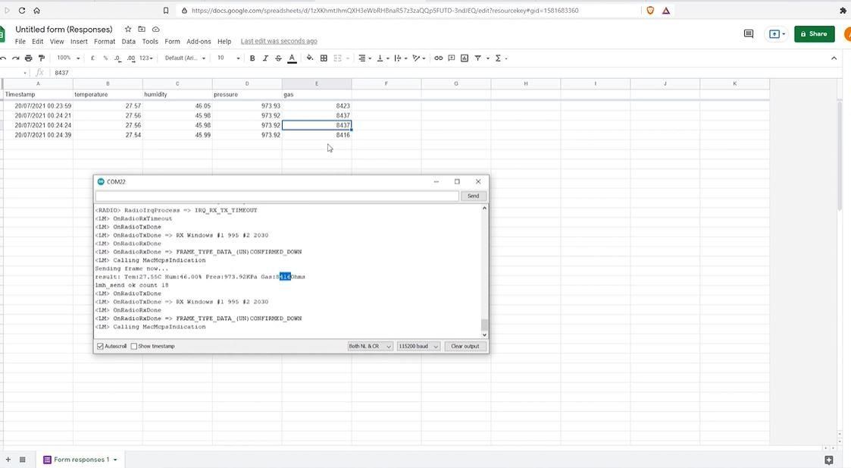Add a new sheet with the plus icon

pos(8,460)
